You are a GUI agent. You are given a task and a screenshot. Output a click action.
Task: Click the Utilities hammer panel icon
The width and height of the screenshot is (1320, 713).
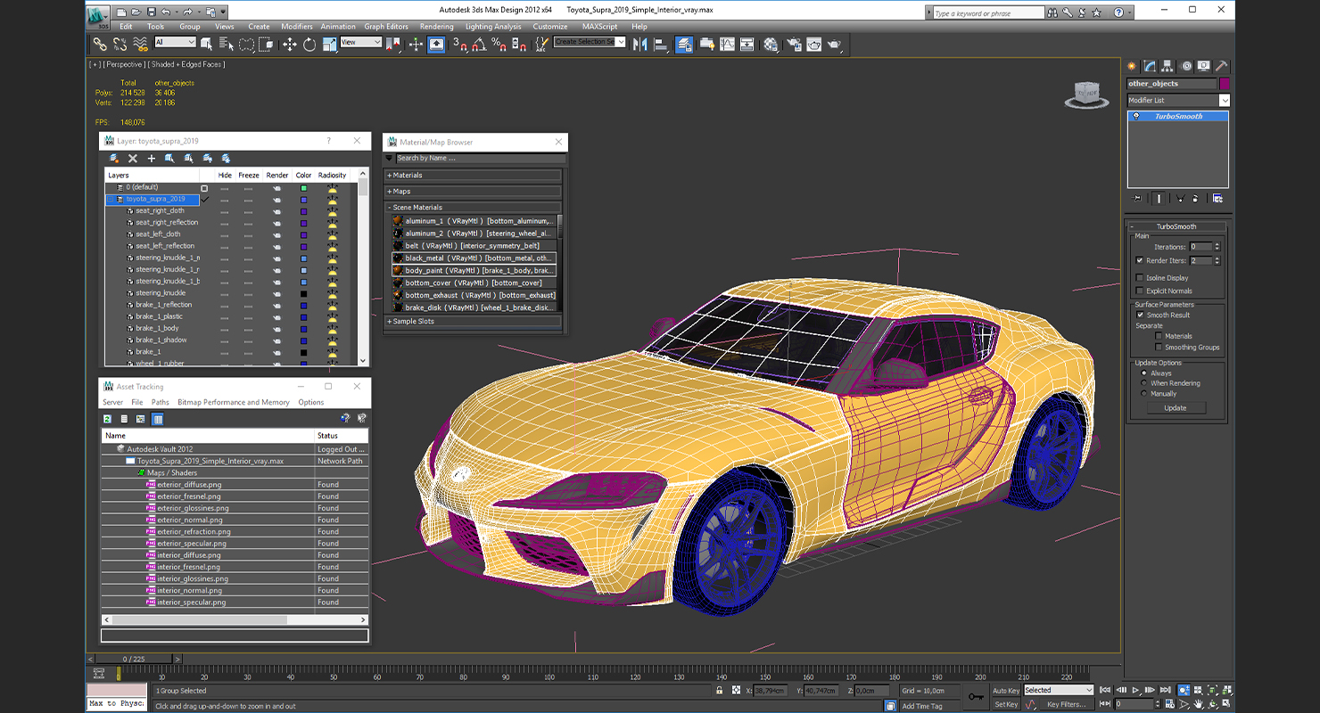(x=1221, y=66)
